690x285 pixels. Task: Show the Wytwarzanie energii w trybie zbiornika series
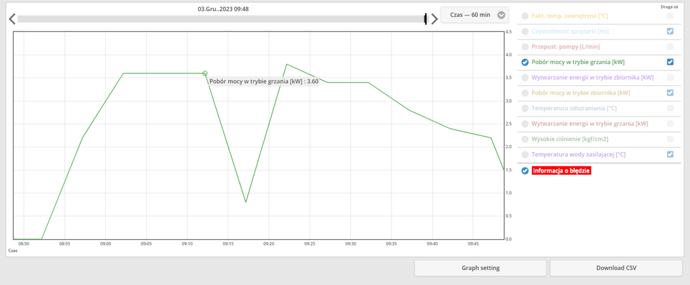525,77
